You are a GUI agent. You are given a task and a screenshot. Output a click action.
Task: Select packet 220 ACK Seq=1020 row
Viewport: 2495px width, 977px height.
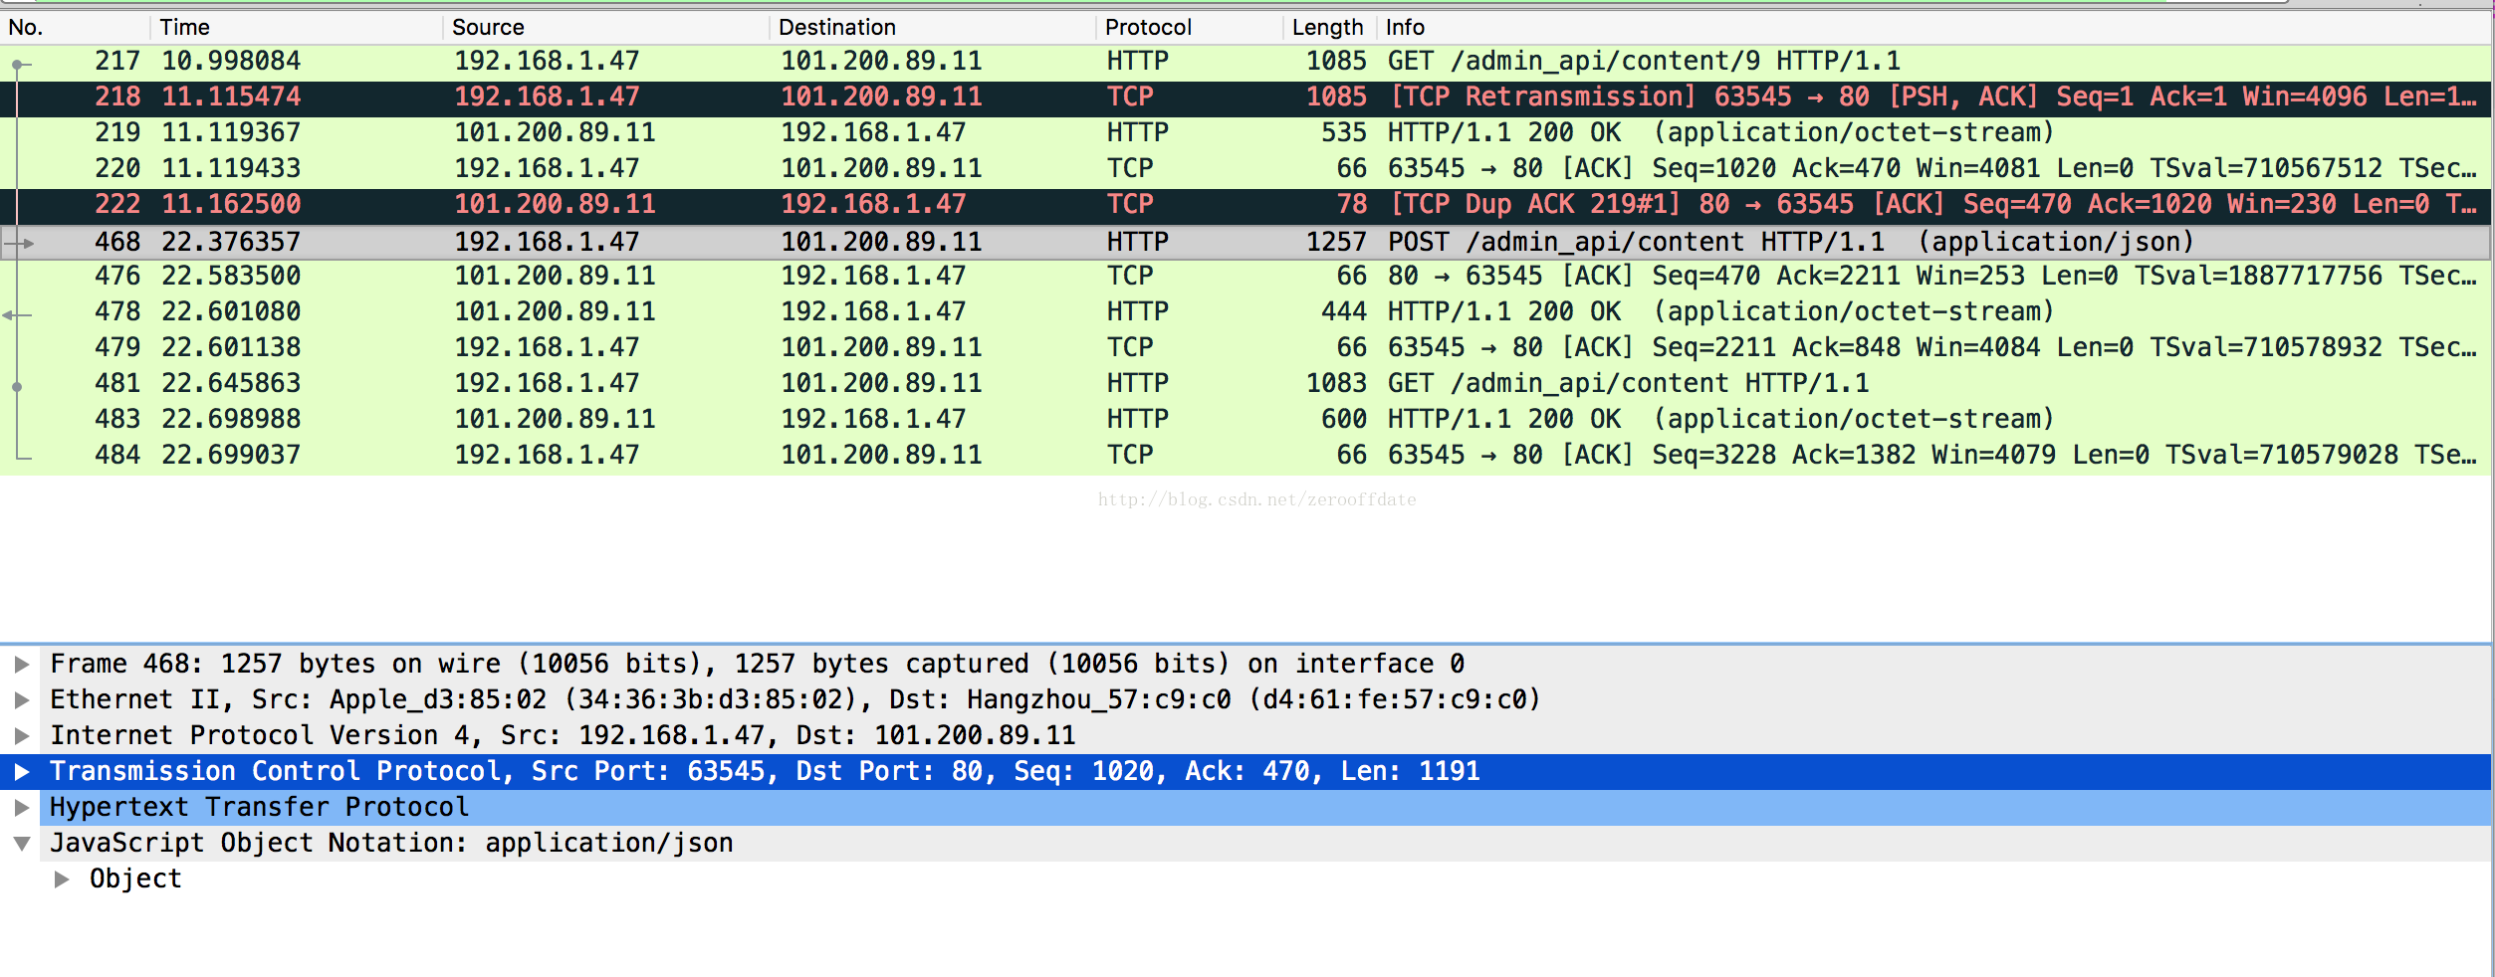tap(1246, 169)
